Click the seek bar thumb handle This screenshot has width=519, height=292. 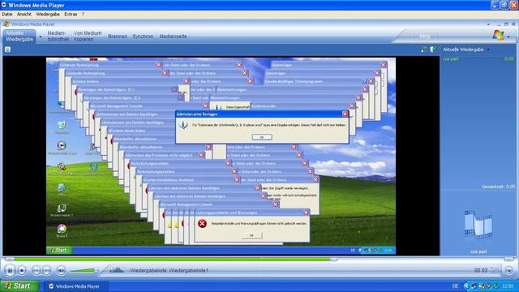(334, 260)
